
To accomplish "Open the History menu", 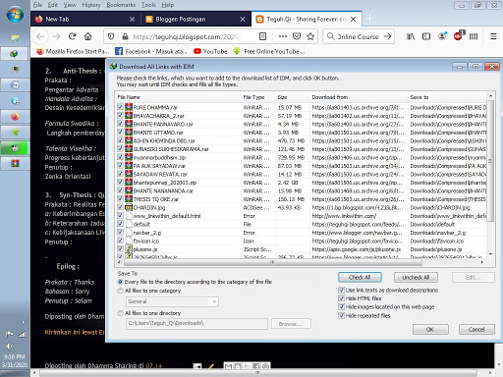I will pos(91,5).
